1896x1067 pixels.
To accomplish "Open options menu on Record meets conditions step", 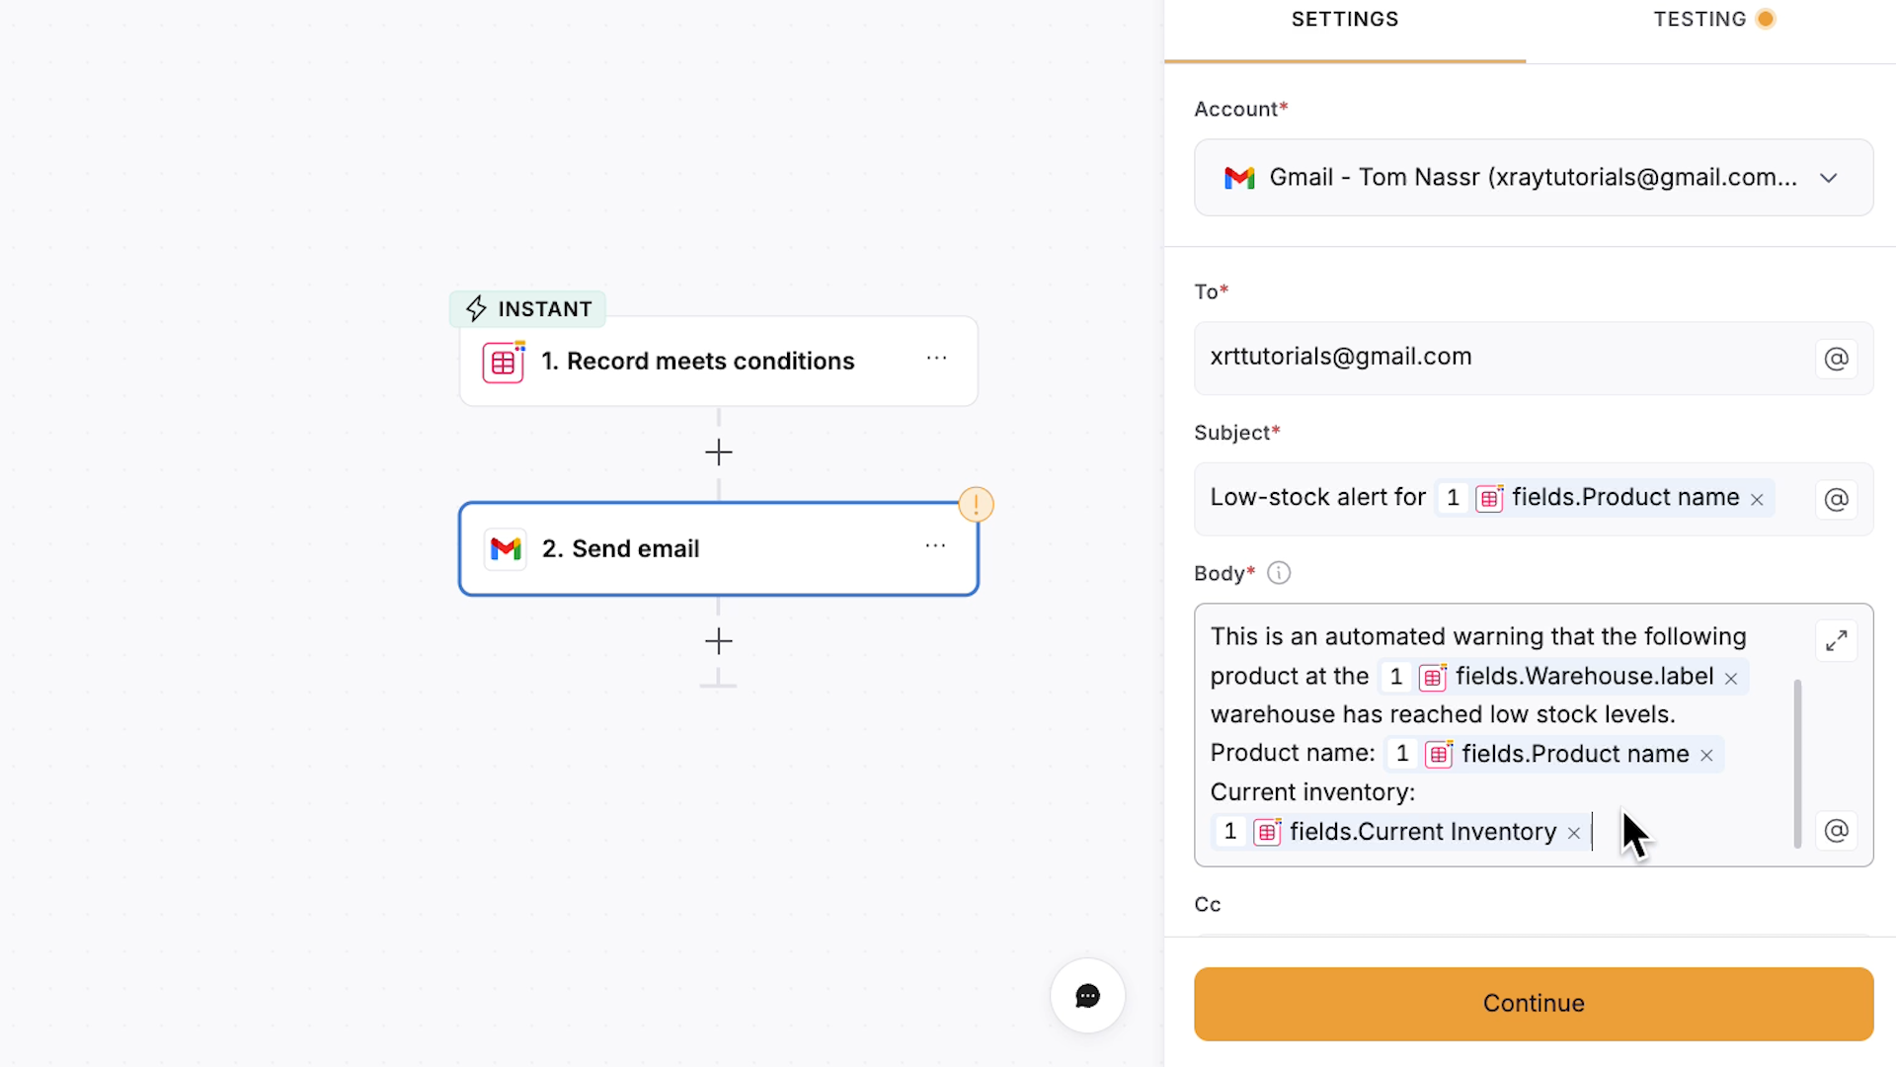I will pyautogui.click(x=936, y=358).
